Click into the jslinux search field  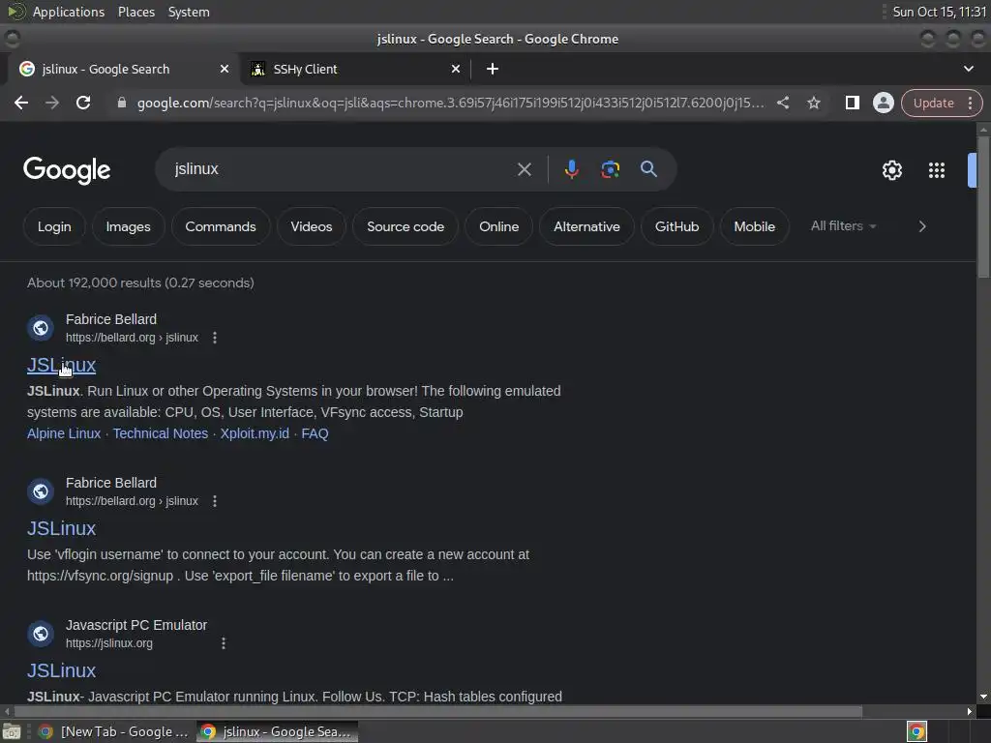(342, 169)
